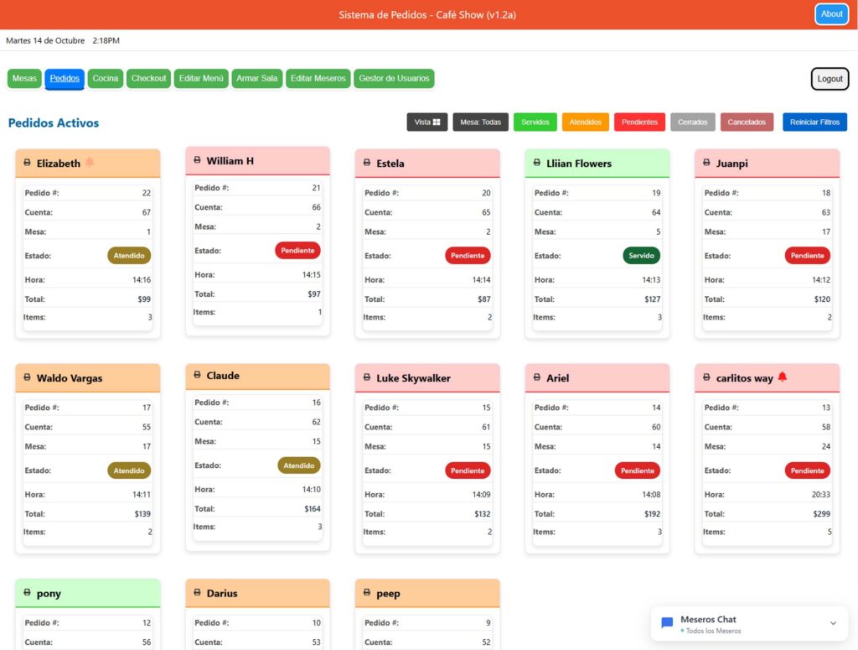Screen dimensions: 858x650
Task: Open the Lliian Flowers order card header
Action: click(x=597, y=163)
